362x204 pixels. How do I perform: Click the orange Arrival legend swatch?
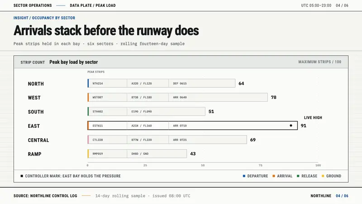point(274,176)
